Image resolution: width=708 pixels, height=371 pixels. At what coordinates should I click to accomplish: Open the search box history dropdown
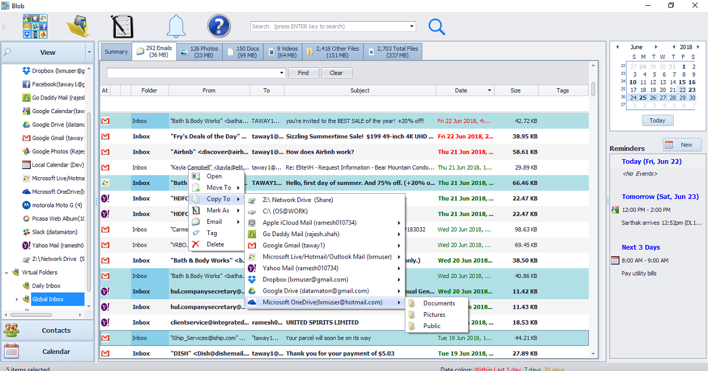(x=411, y=26)
